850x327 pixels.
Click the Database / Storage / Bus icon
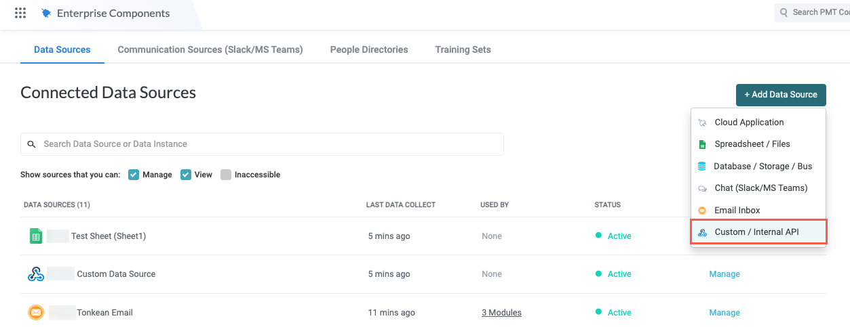[702, 166]
